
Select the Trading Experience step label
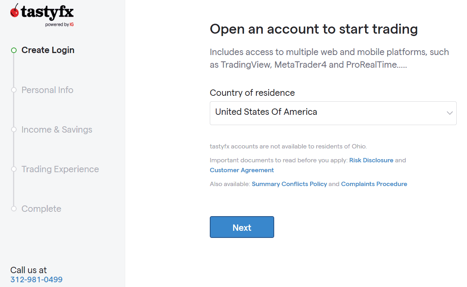click(x=60, y=169)
